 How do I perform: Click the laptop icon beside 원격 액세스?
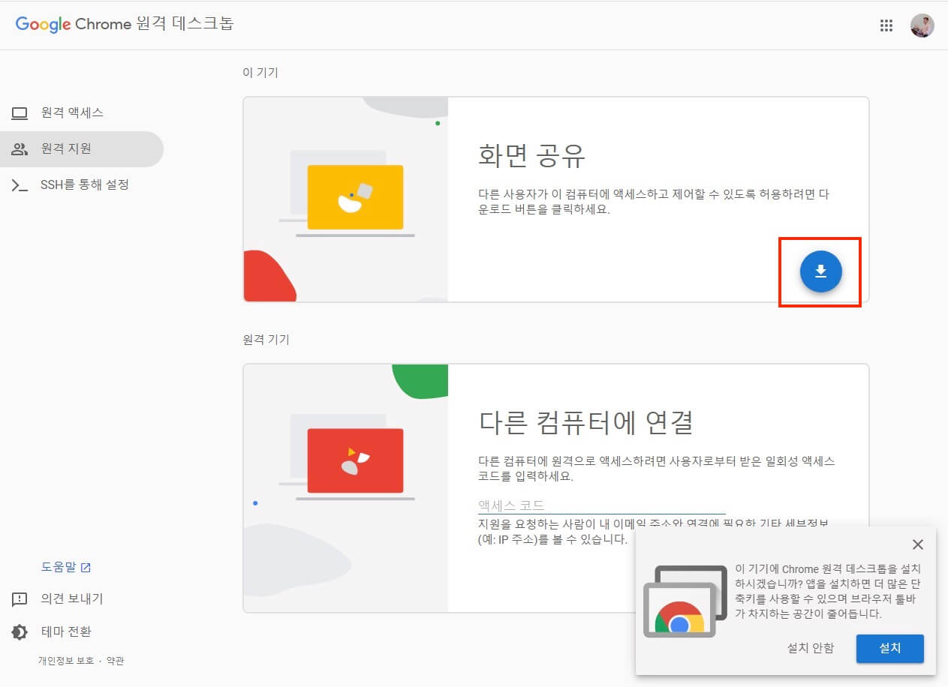20,113
